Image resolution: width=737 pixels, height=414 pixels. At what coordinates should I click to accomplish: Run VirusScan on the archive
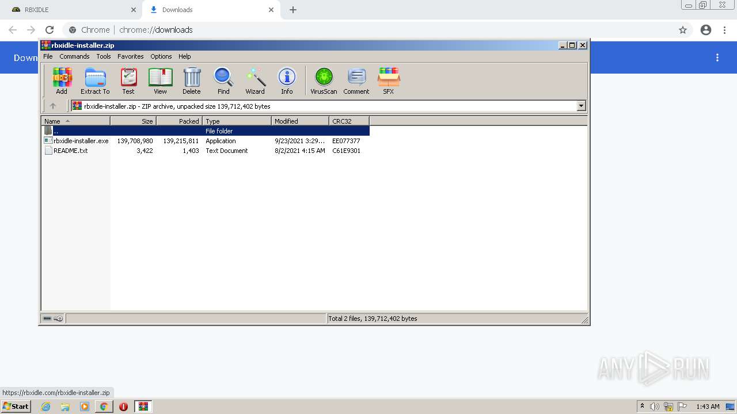[x=324, y=80]
